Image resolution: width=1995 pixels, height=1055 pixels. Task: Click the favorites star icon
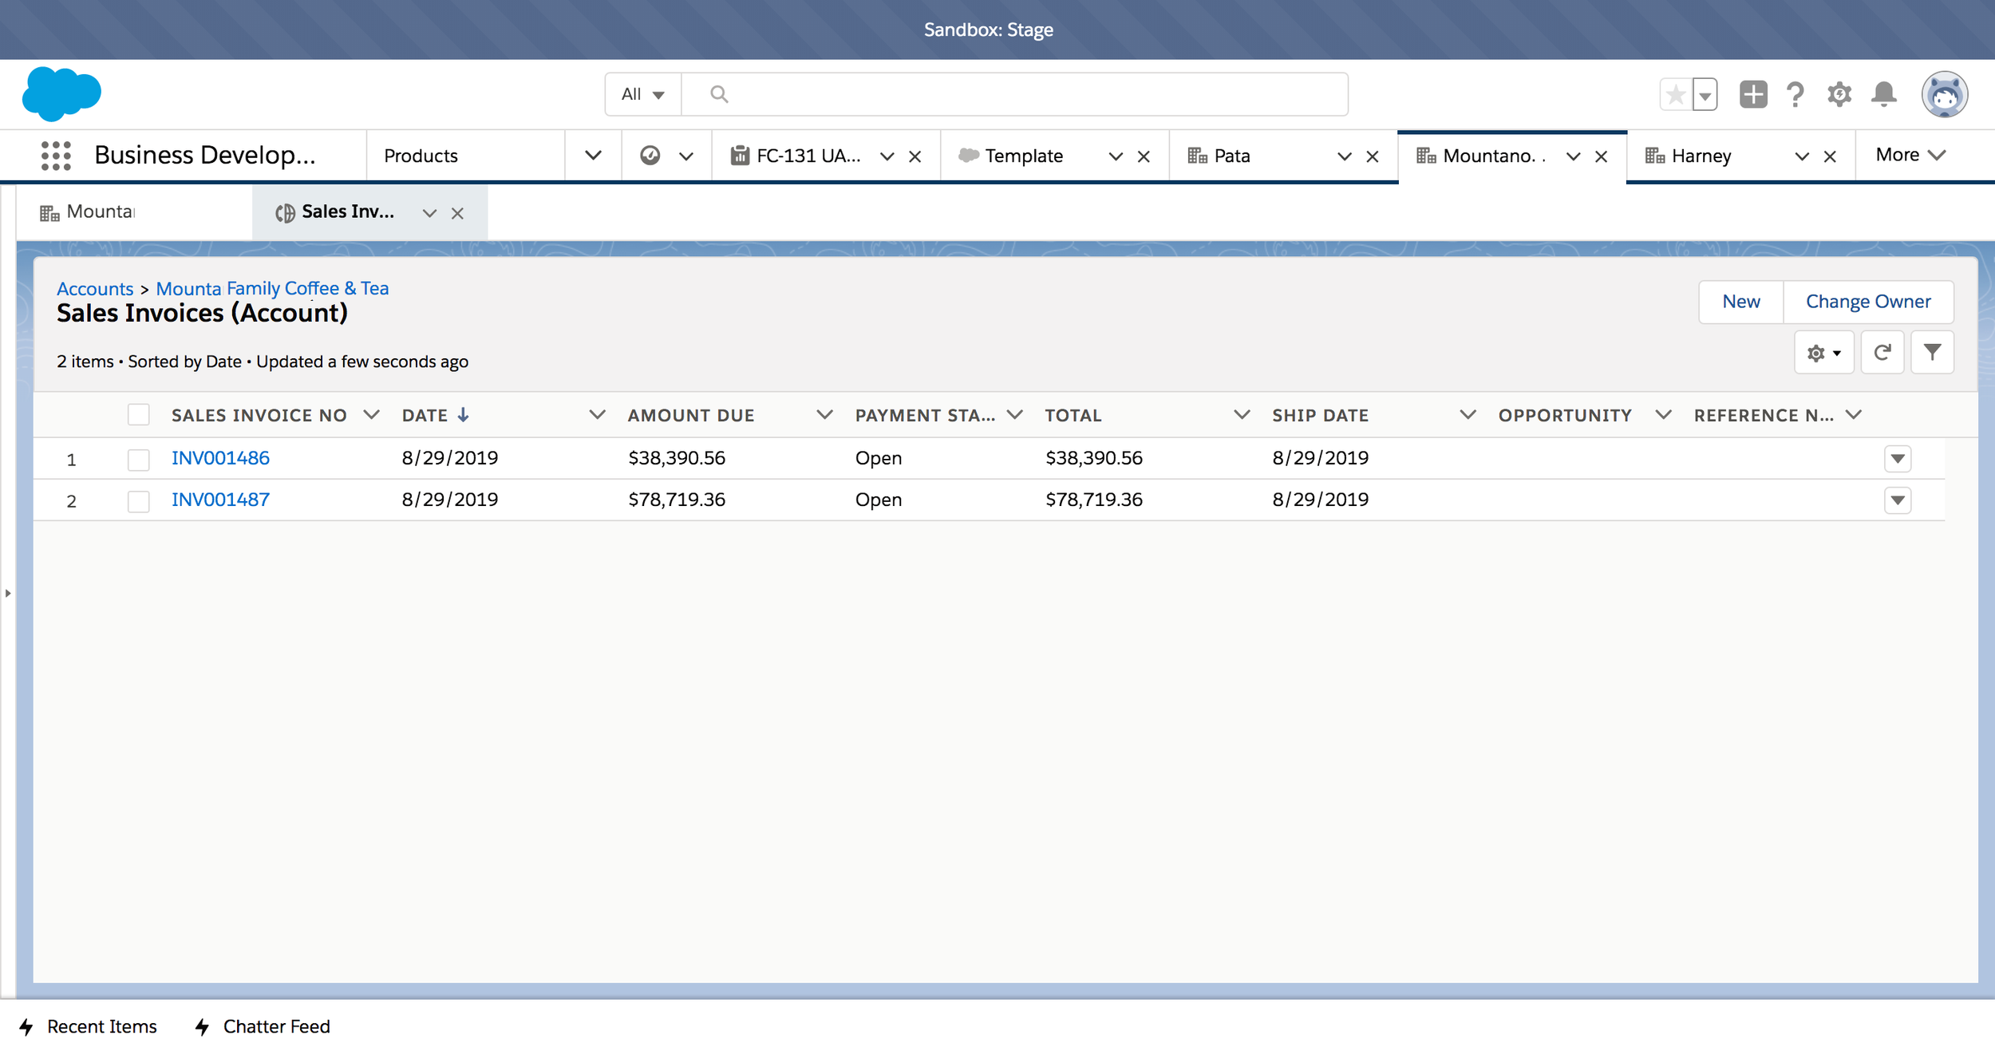(1676, 95)
